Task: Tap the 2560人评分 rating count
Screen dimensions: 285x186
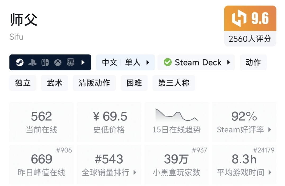Action: [250, 39]
